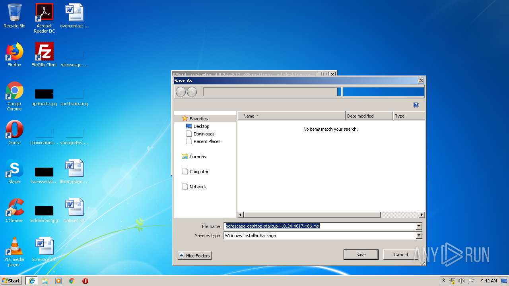
Task: Open Windows Explorer from the taskbar
Action: (45, 281)
